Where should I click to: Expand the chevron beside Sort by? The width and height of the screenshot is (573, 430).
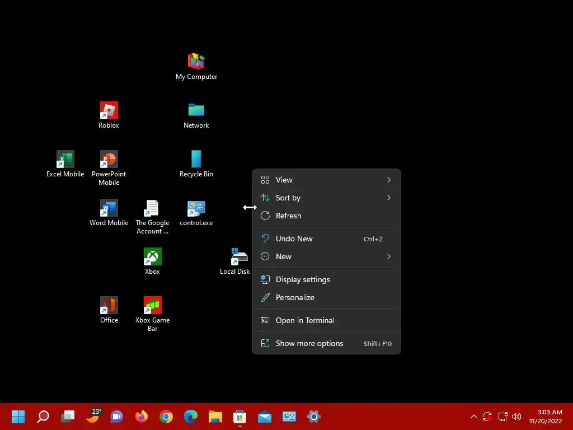(389, 198)
